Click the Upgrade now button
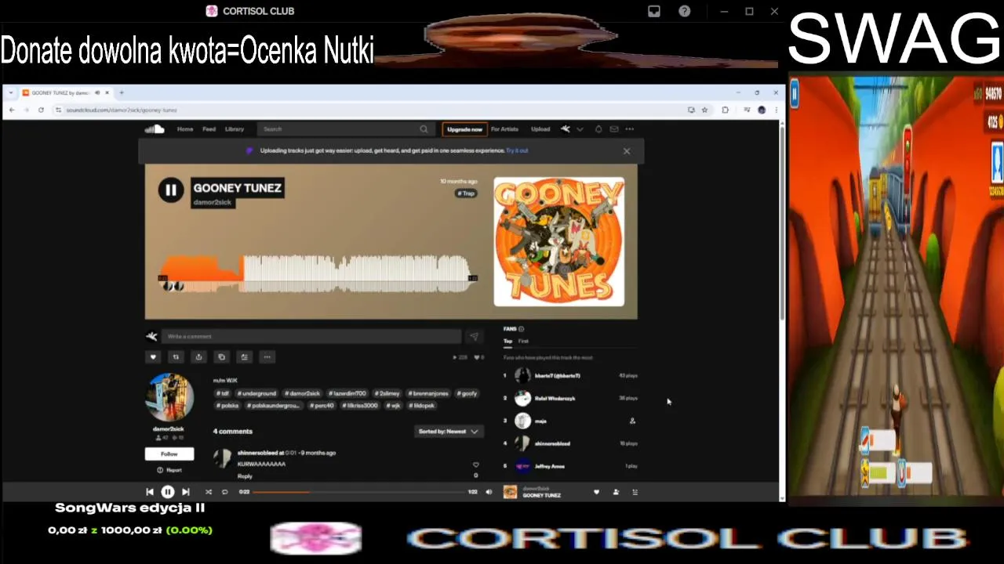Image resolution: width=1004 pixels, height=564 pixels. pyautogui.click(x=464, y=129)
